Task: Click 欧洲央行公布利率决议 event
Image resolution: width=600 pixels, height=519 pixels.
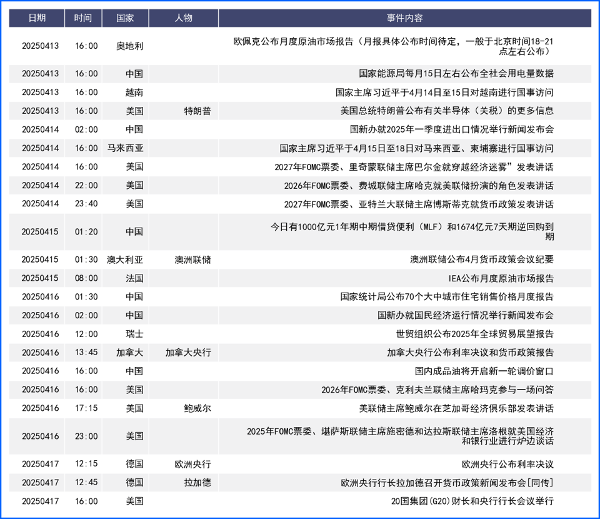Action: click(x=507, y=464)
